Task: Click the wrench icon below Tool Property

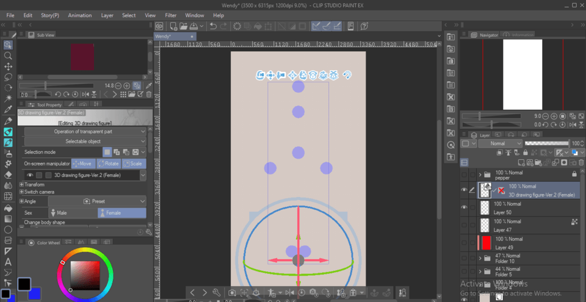Action: [x=149, y=232]
